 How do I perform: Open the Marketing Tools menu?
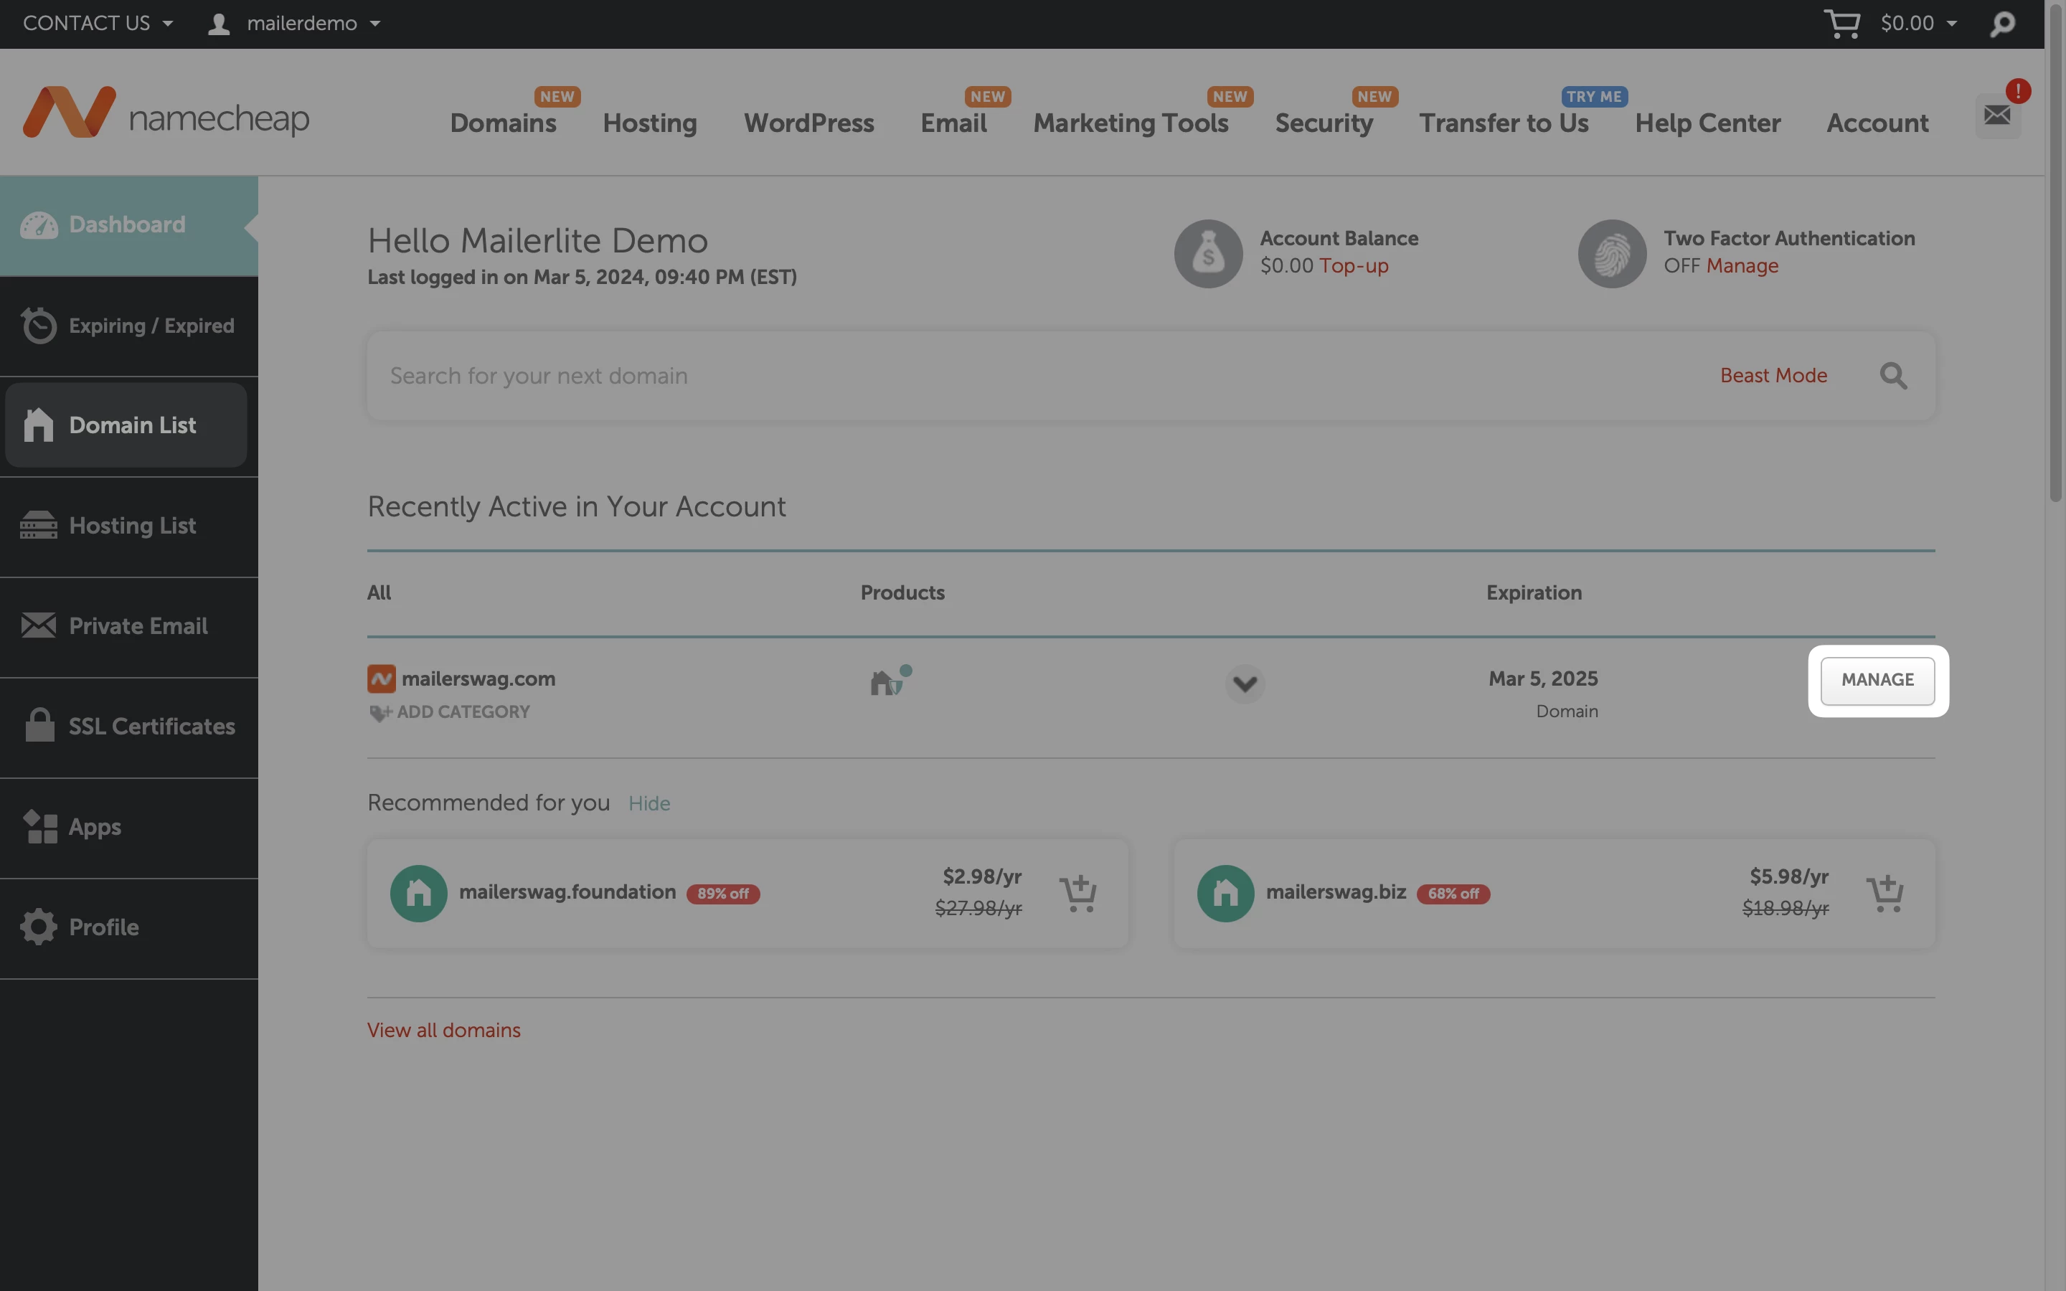(x=1131, y=123)
